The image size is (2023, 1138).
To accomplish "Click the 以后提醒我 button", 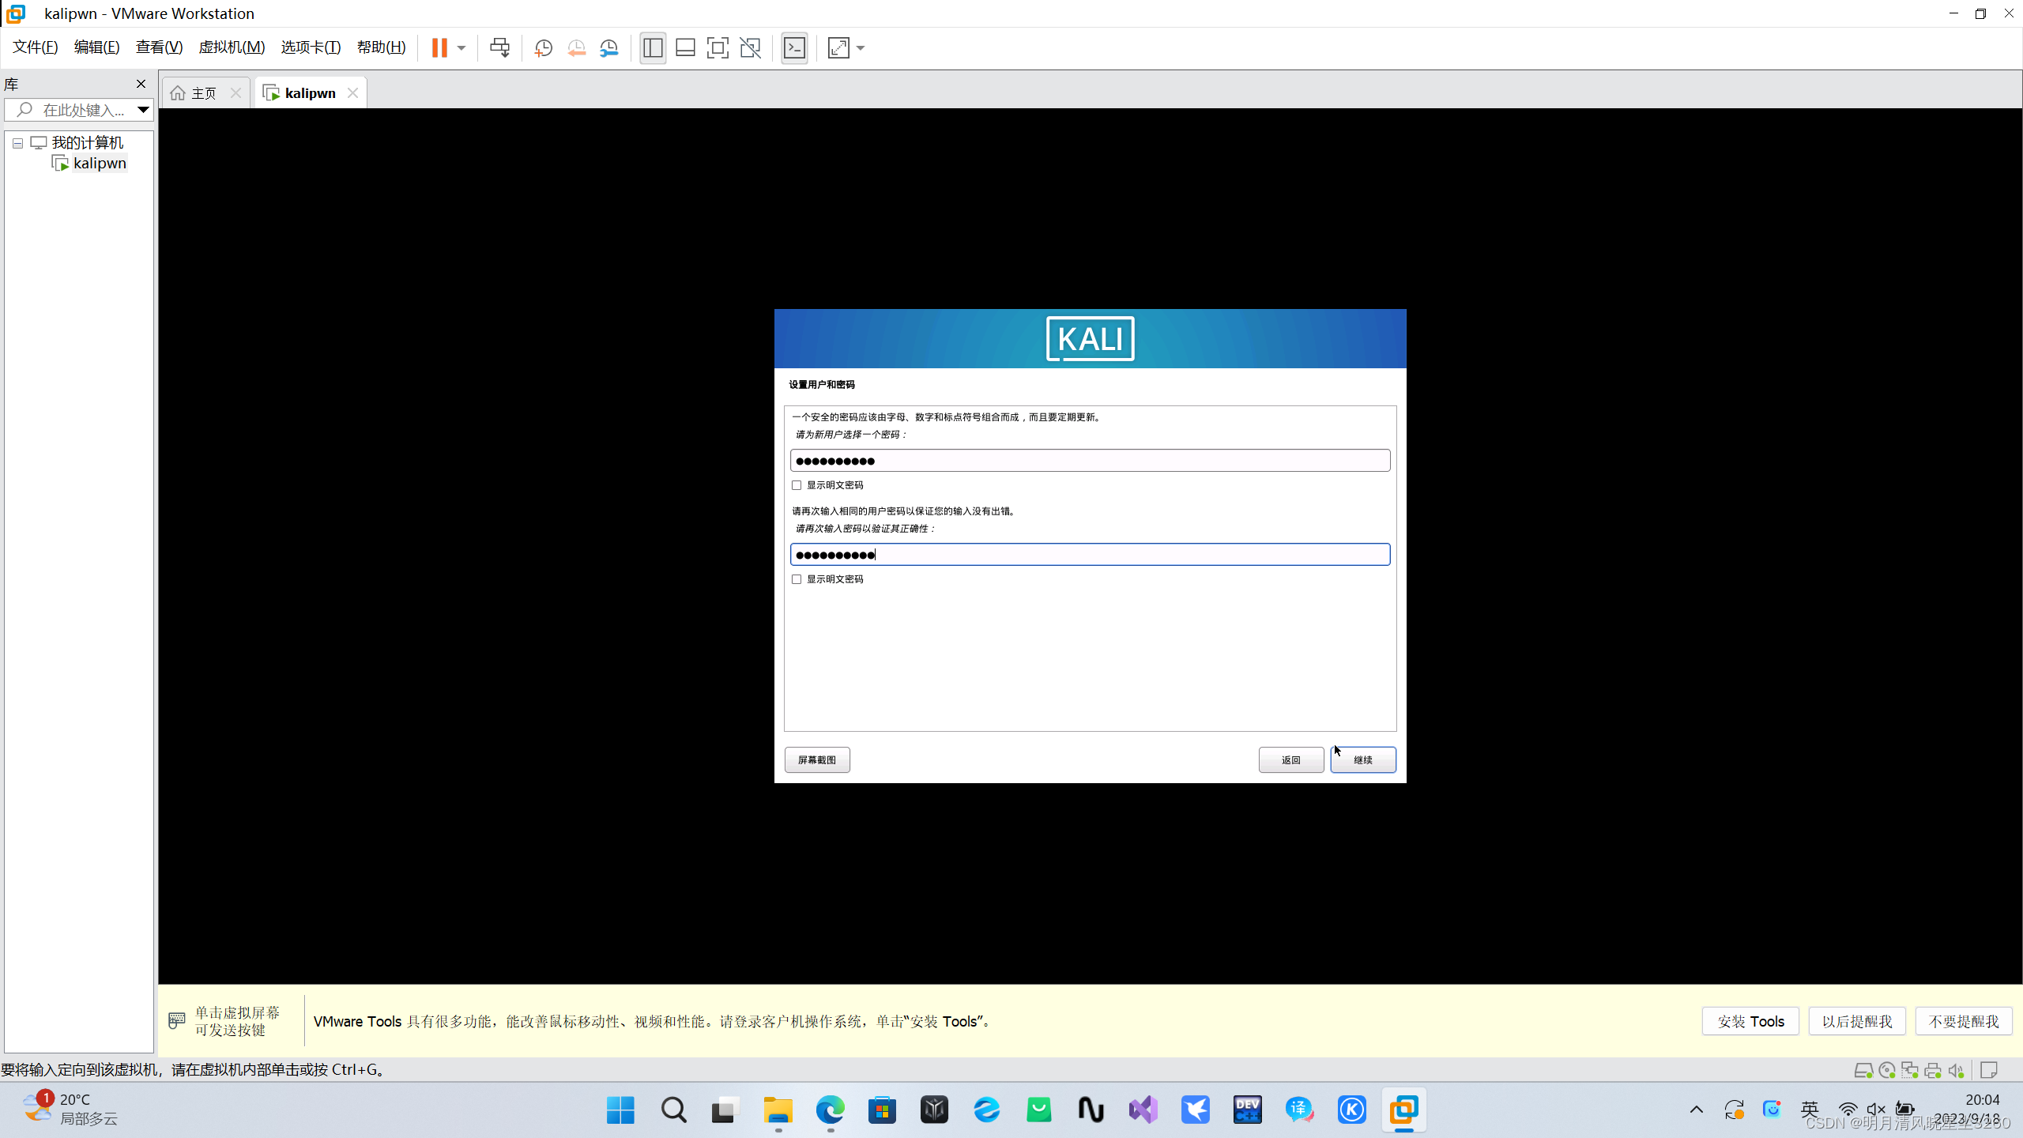I will click(1857, 1022).
